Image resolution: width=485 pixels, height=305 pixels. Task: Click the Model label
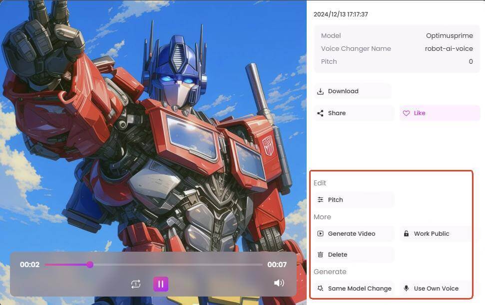(331, 36)
